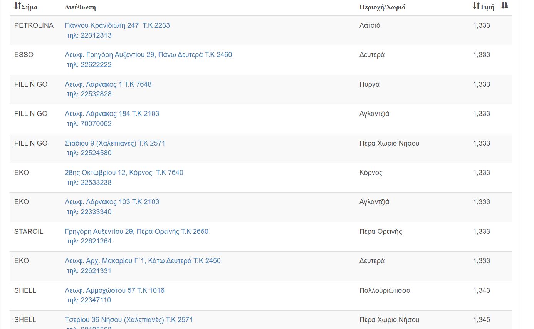
Task: Click the Σήμα column header text
Action: tap(30, 7)
